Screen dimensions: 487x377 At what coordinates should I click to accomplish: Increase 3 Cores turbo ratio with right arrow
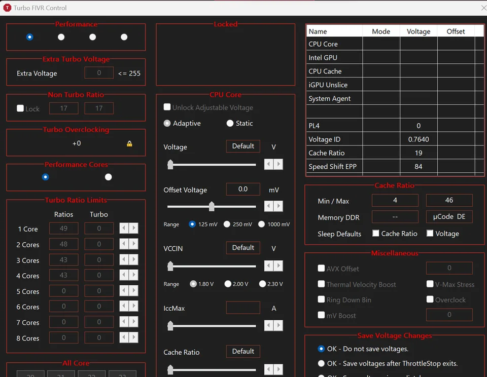[x=133, y=259]
